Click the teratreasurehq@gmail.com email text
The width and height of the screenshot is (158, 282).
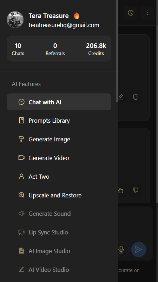(x=64, y=25)
